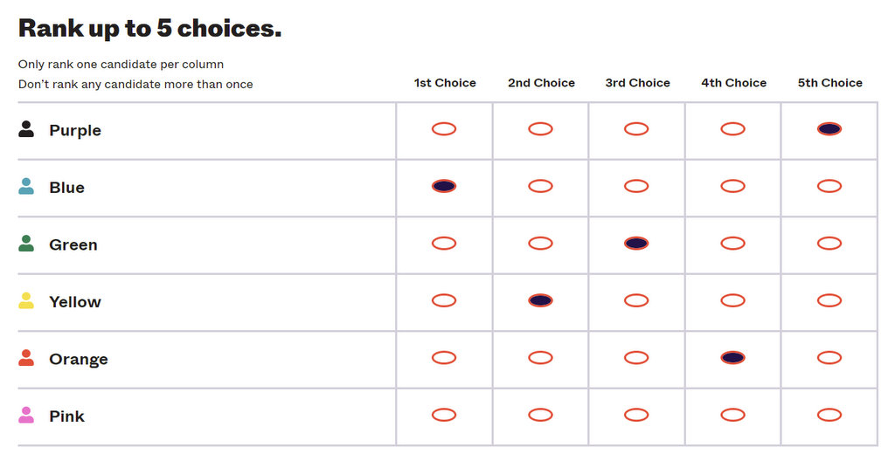
Task: Click the Orange candidate name
Action: coord(79,360)
